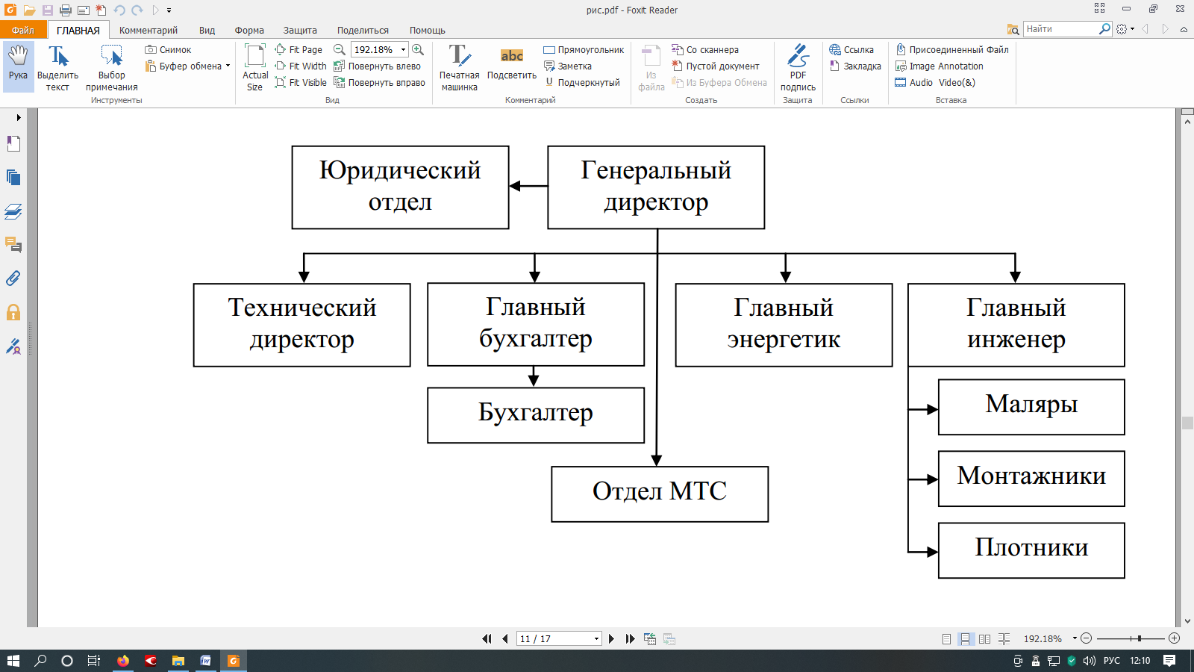Switch to the Комментарий tab

click(149, 30)
